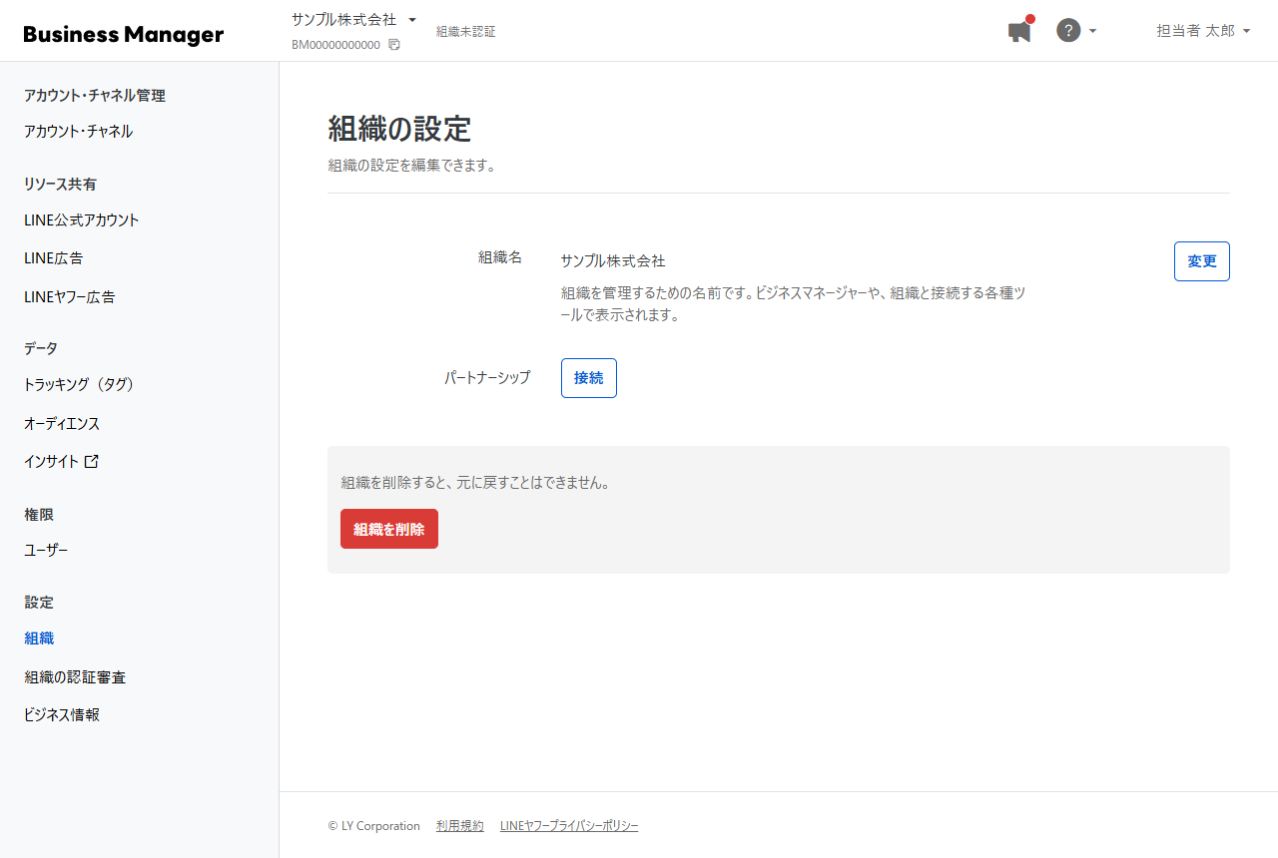Go to LINE公式アカウント in the sidebar
Image resolution: width=1278 pixels, height=858 pixels.
[x=82, y=220]
